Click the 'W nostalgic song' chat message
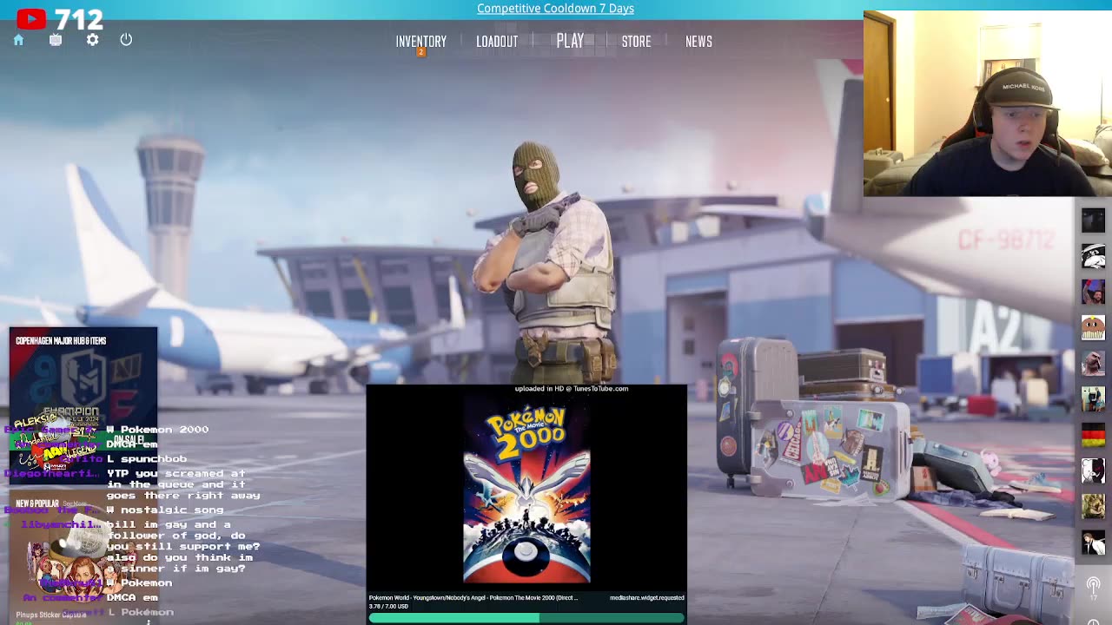Image resolution: width=1112 pixels, height=625 pixels. pyautogui.click(x=165, y=510)
